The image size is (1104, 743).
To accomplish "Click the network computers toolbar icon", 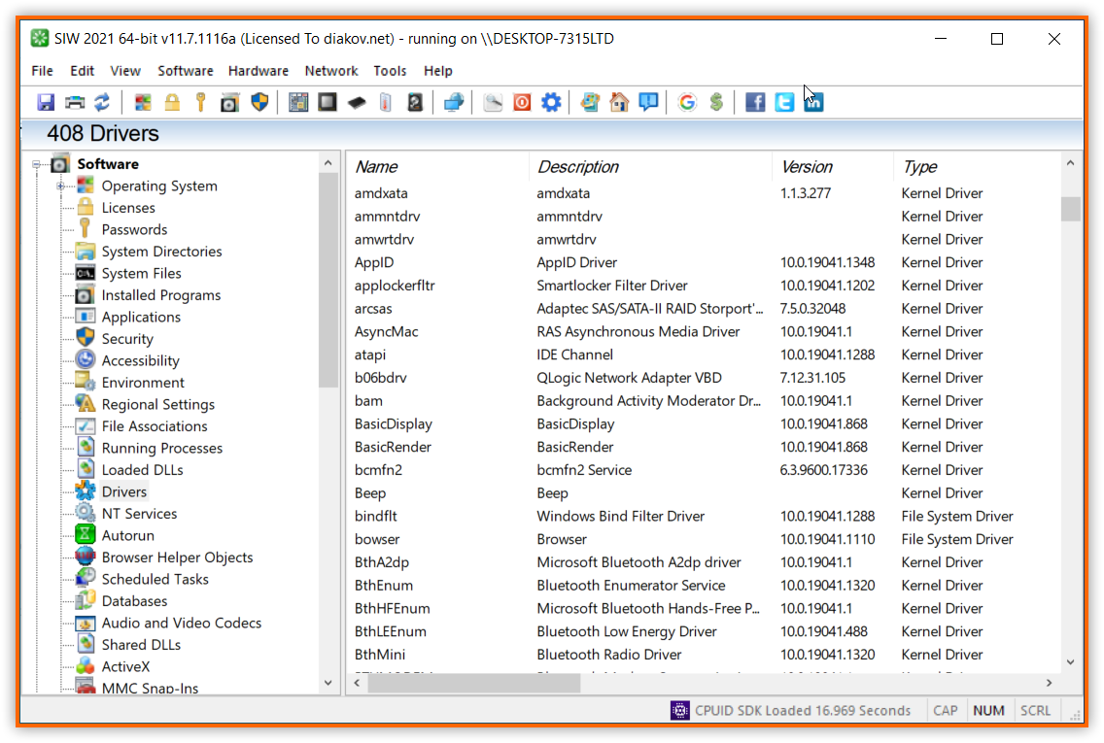I will point(454,103).
